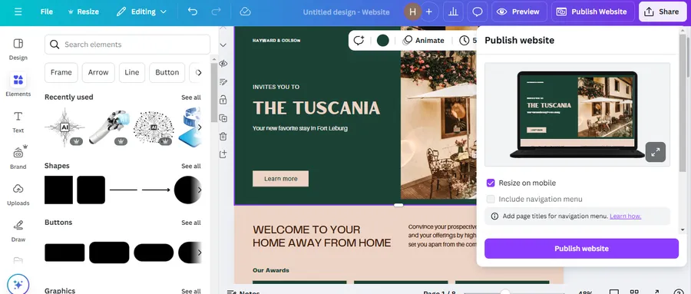Expand more Shapes arrow
Viewport: 691px width, 294px height.
[x=199, y=190]
